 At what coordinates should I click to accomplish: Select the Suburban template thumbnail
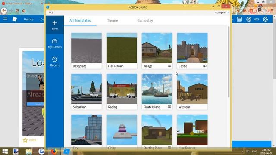coord(86,89)
